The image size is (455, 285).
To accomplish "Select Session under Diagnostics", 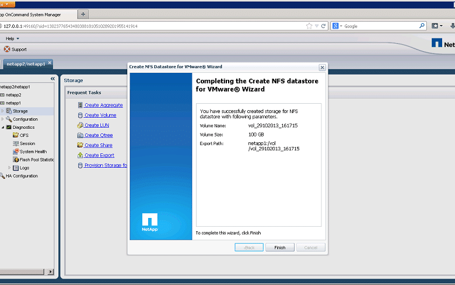I will click(27, 143).
